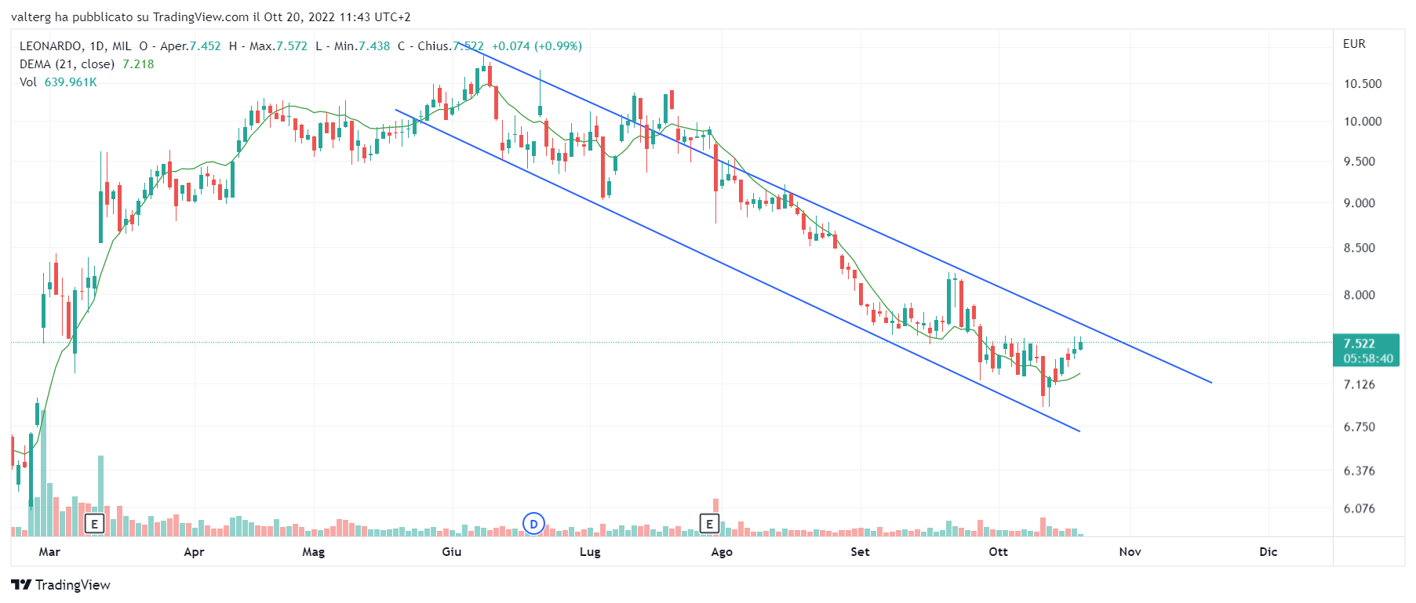
Task: Click the LEONARDO, 1D, MIL symbol title
Action: pyautogui.click(x=75, y=46)
